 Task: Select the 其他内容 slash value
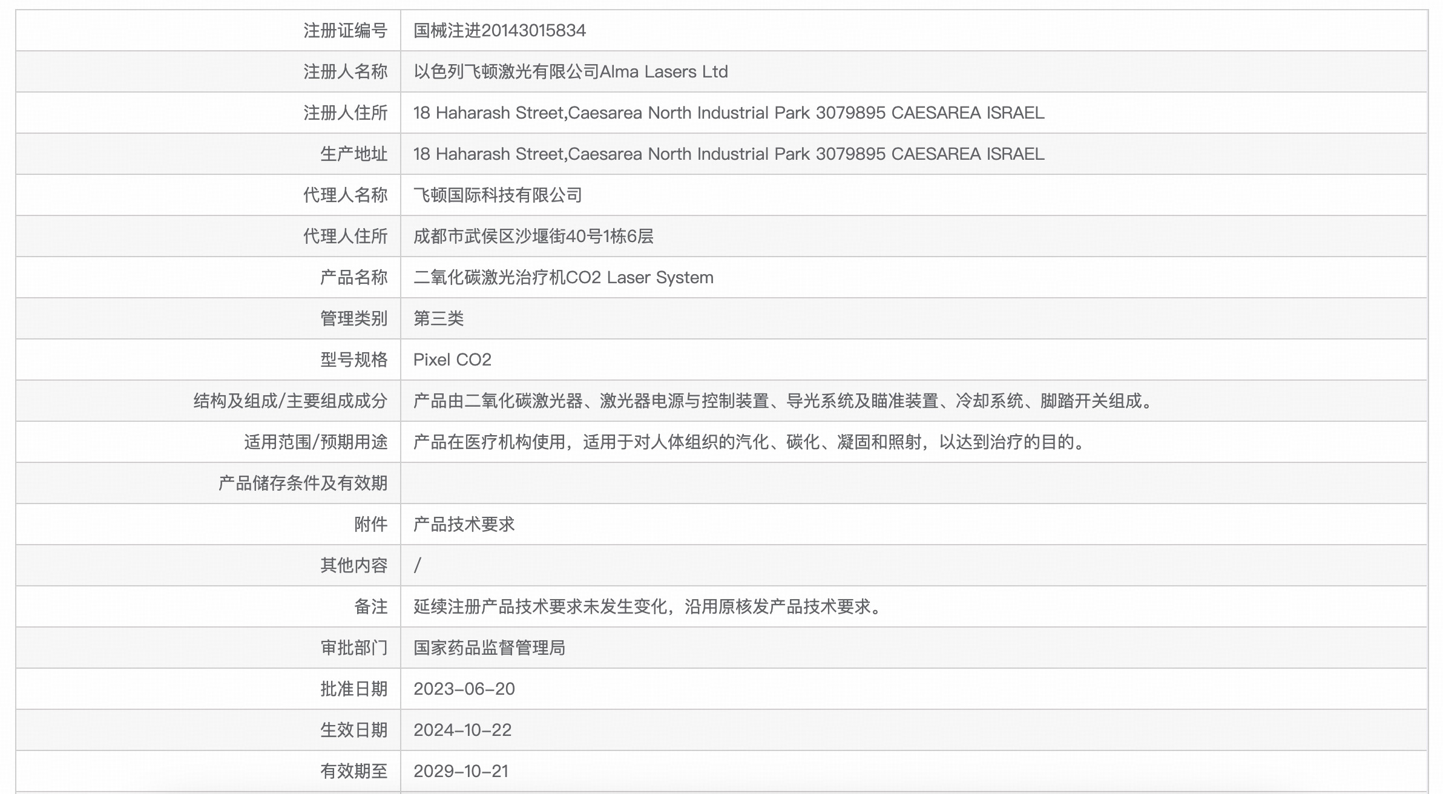coord(416,565)
